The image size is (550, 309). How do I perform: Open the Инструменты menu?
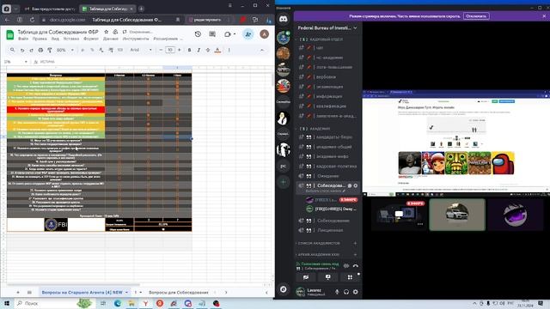click(x=136, y=39)
